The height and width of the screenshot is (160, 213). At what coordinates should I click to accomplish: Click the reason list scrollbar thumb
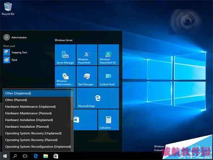(72, 106)
